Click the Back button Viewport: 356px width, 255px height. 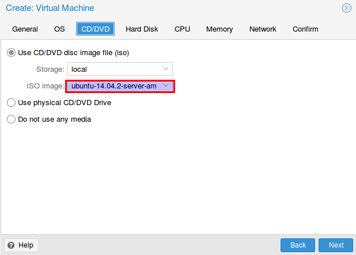pyautogui.click(x=298, y=245)
